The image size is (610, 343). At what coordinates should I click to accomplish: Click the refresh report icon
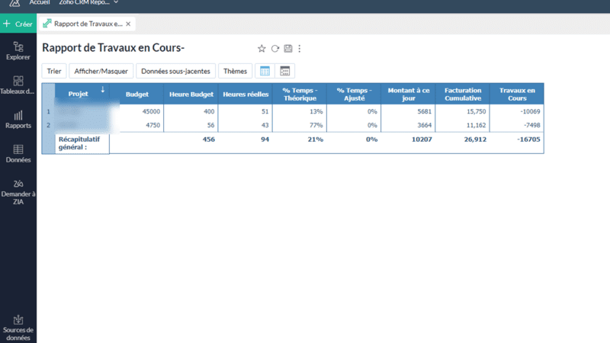(275, 49)
